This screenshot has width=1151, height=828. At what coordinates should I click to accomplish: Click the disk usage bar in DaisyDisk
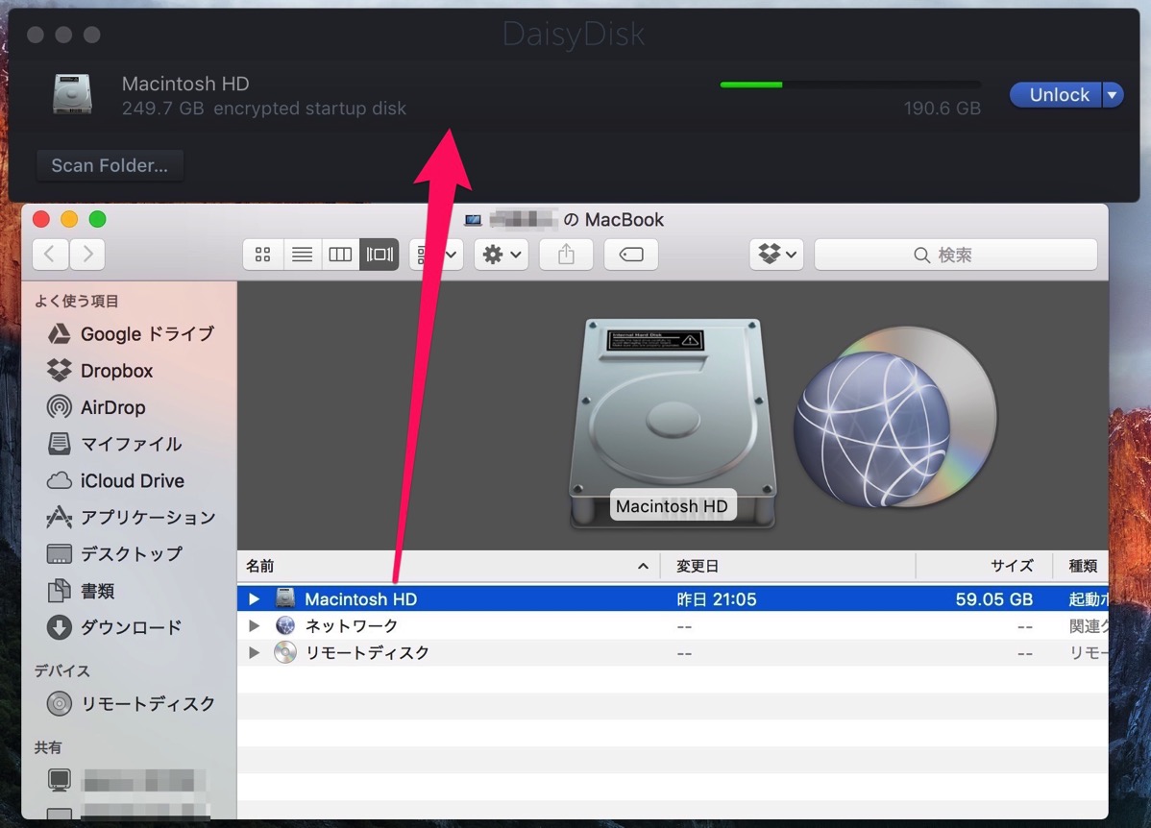(x=850, y=85)
